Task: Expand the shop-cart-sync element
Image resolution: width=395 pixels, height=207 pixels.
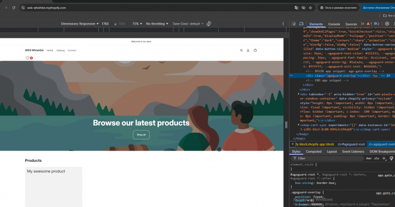Action: coord(298,125)
